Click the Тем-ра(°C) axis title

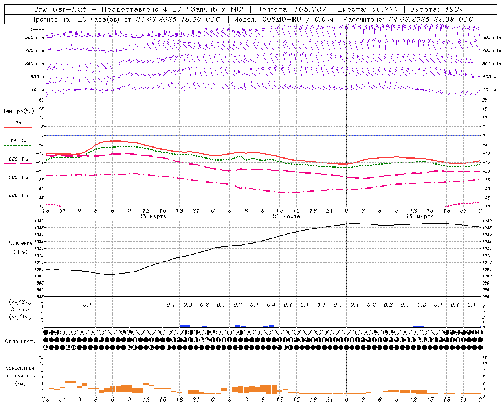[18, 111]
